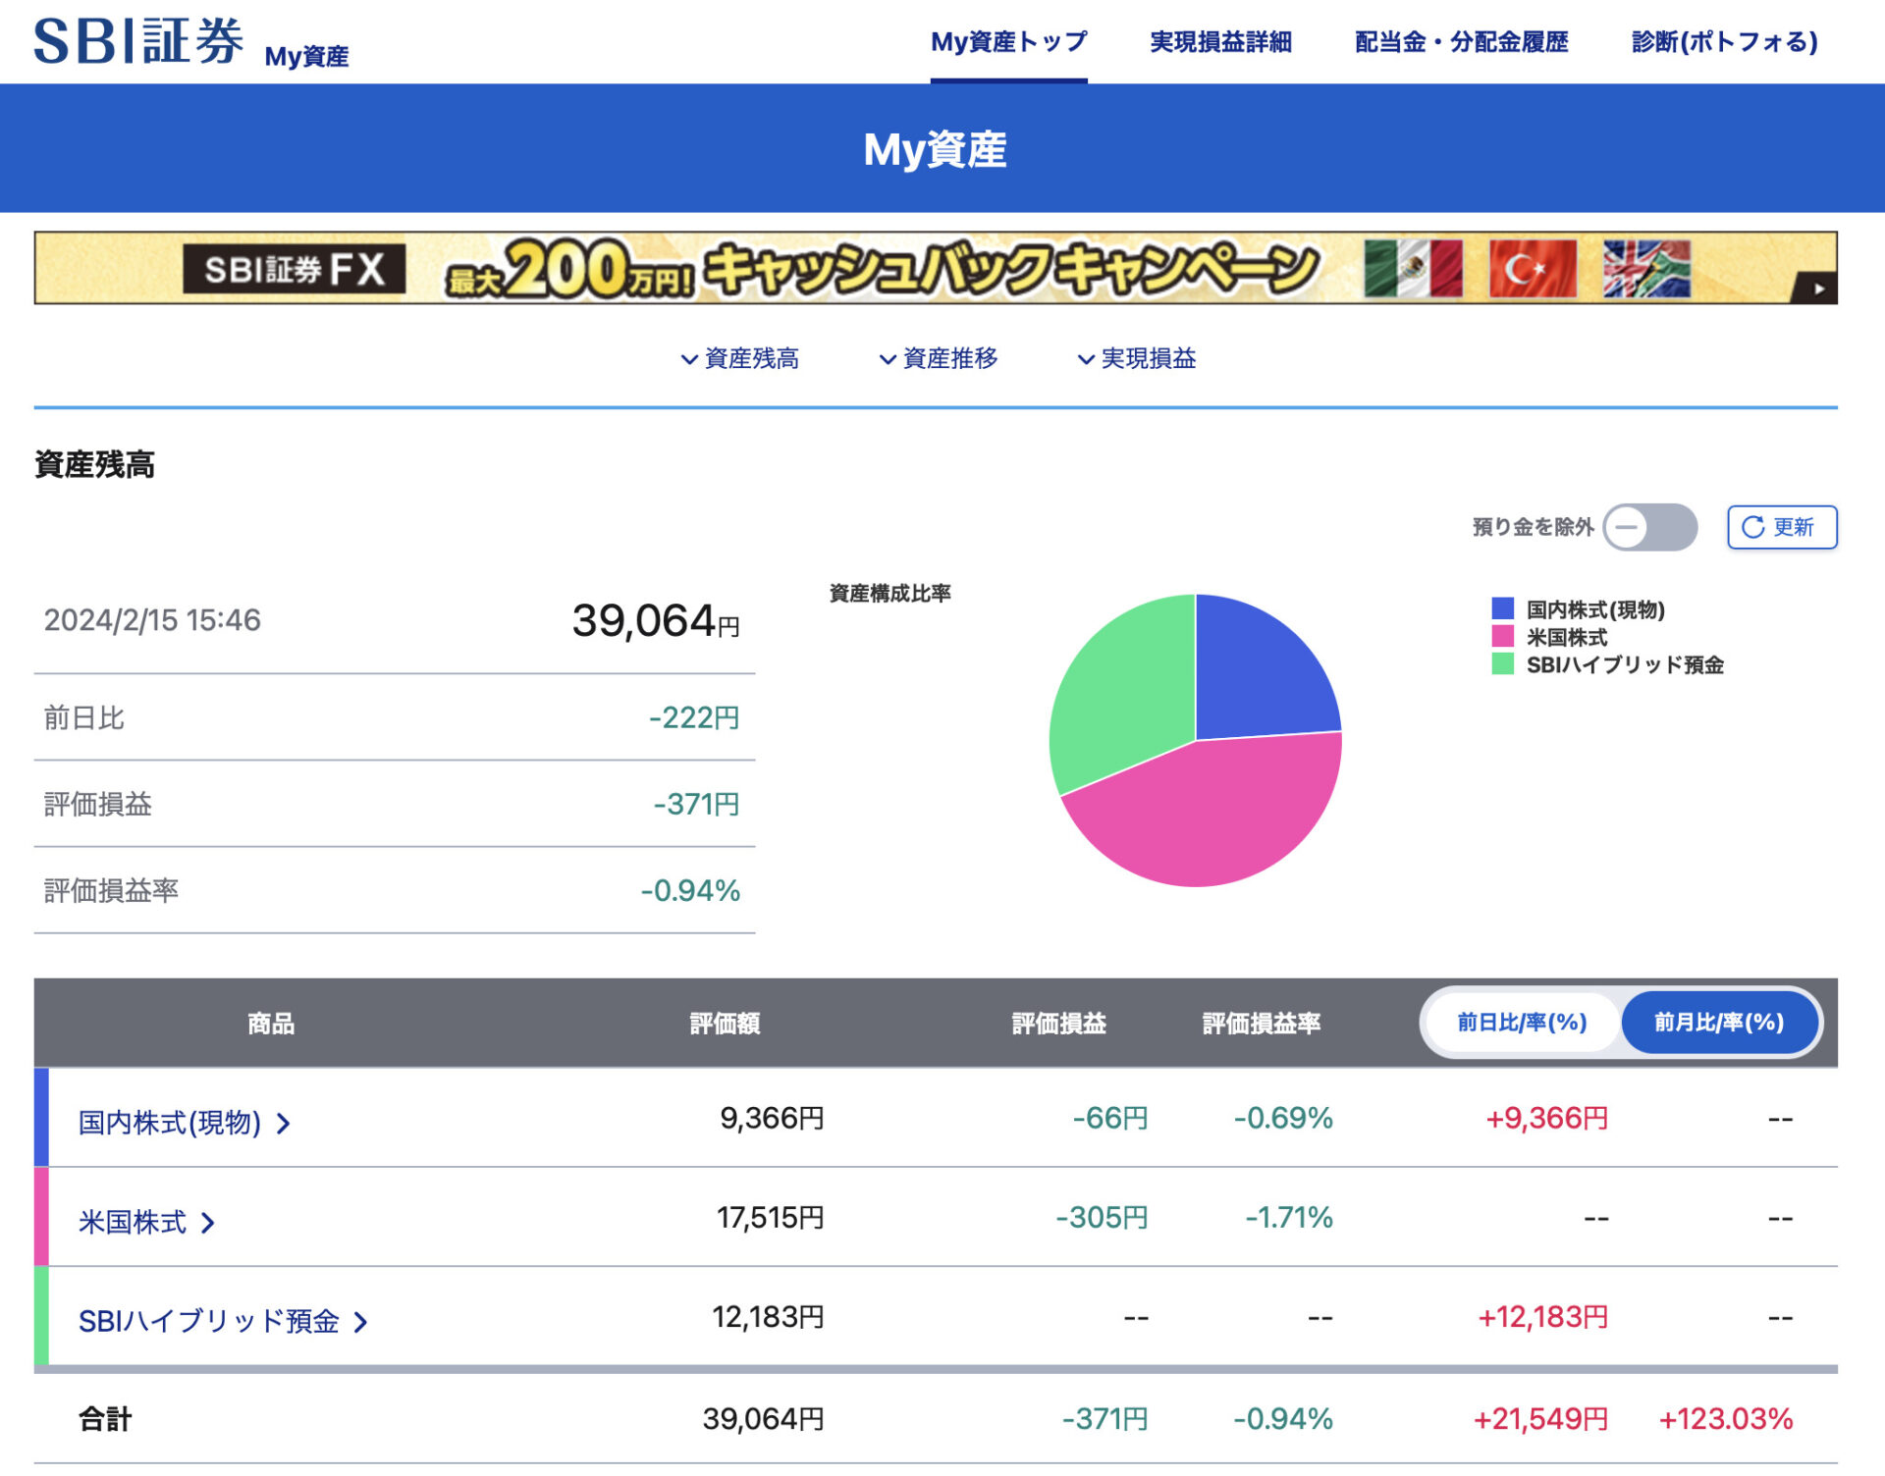This screenshot has height=1476, width=1885.
Task: Click the 前日比 value -222円
Action: (x=694, y=717)
